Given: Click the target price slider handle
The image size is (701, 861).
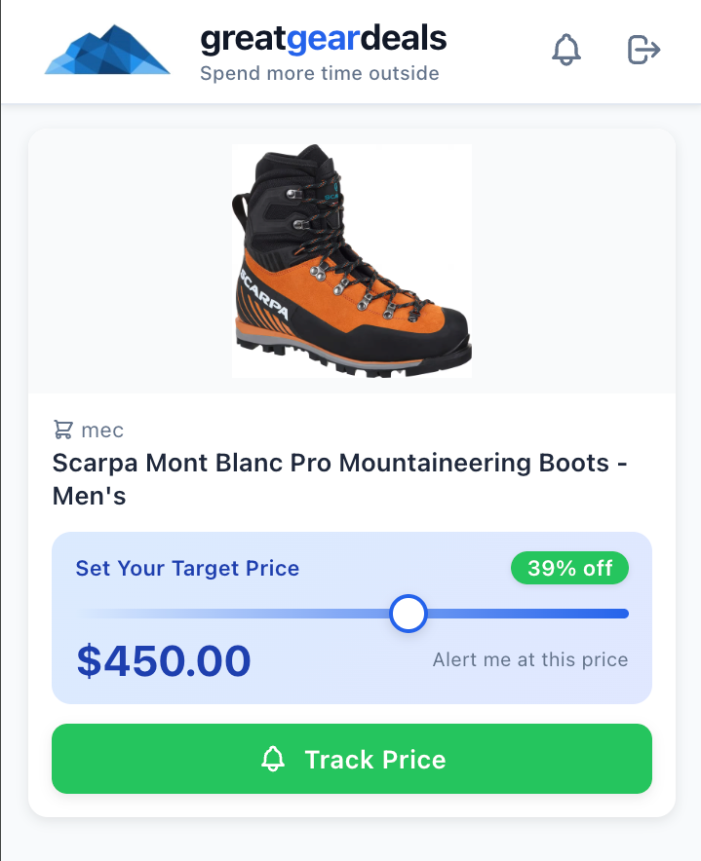Looking at the screenshot, I should coord(409,614).
